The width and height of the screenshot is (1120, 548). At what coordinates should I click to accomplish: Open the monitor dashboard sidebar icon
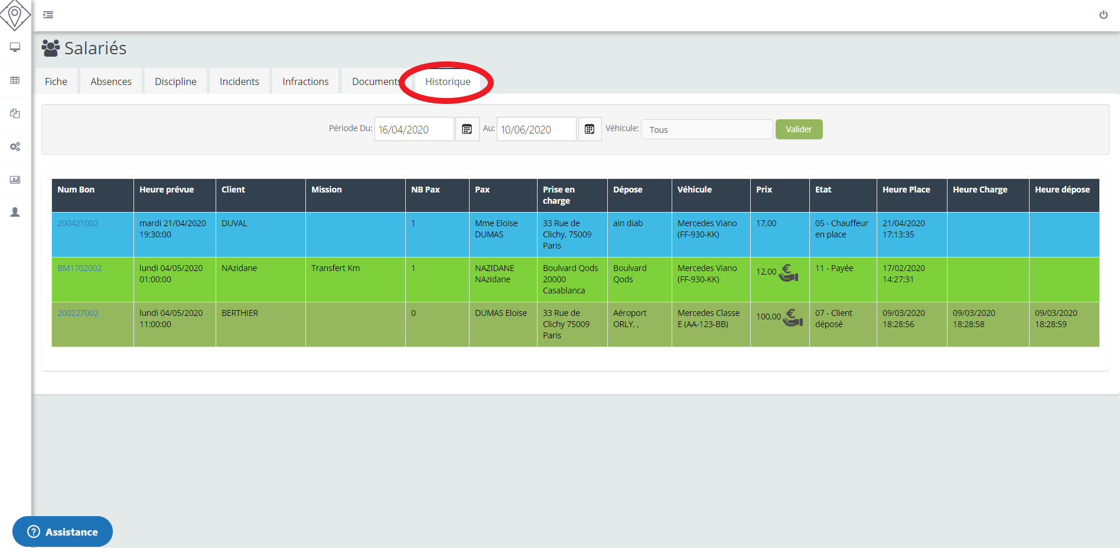[15, 47]
